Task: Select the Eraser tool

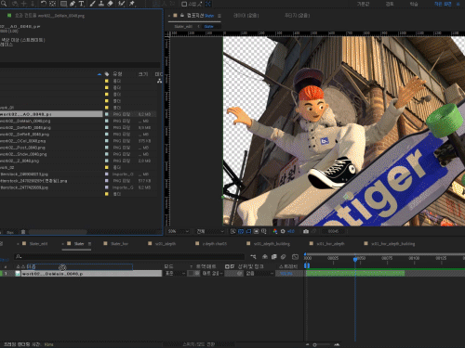Action: (110, 4)
